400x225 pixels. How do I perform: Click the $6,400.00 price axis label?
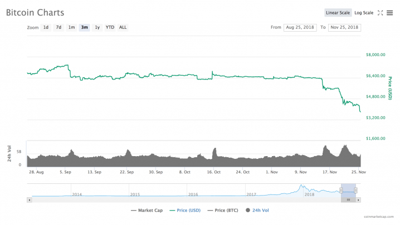click(x=375, y=76)
